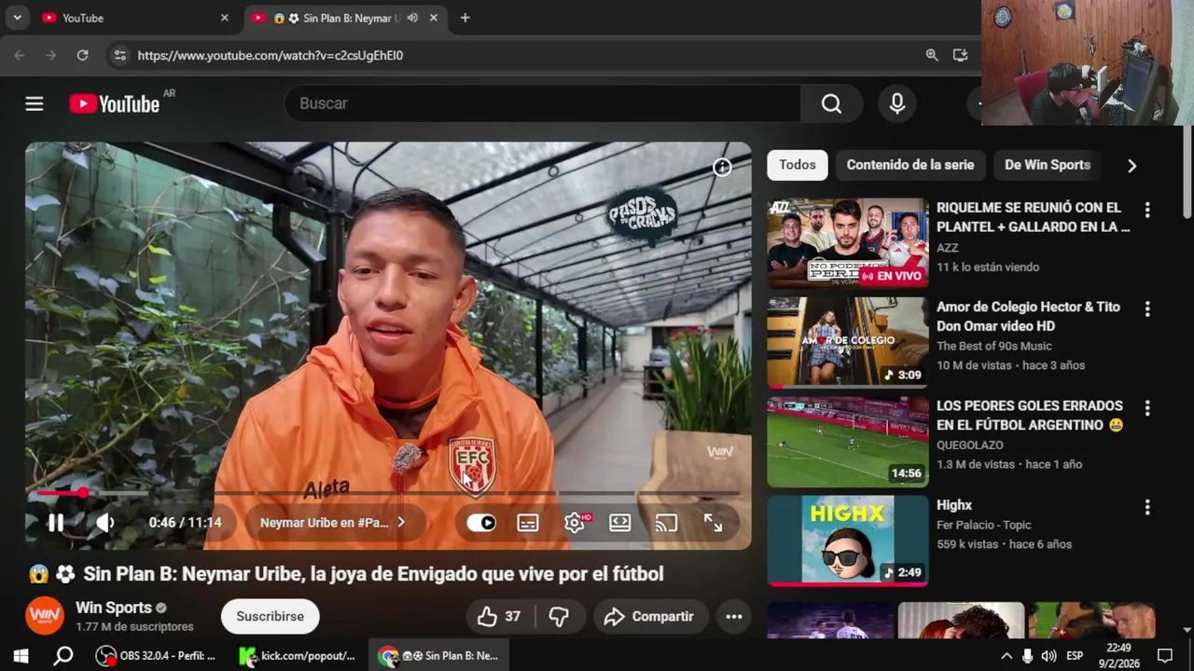Switch to theater mode

pos(620,523)
